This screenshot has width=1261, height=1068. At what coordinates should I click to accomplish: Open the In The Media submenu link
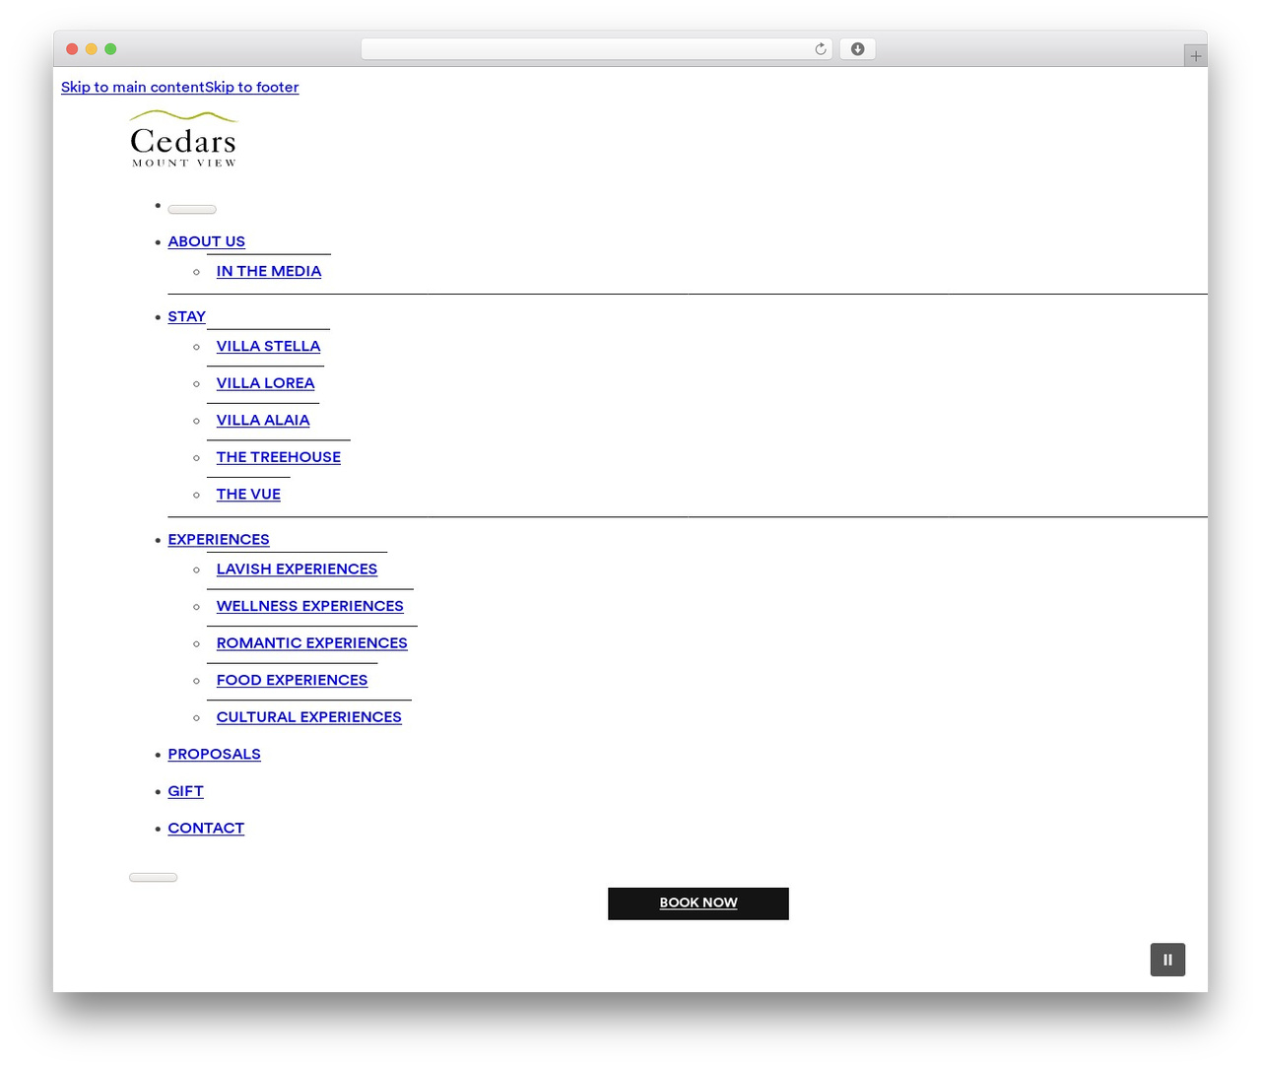pos(269,271)
